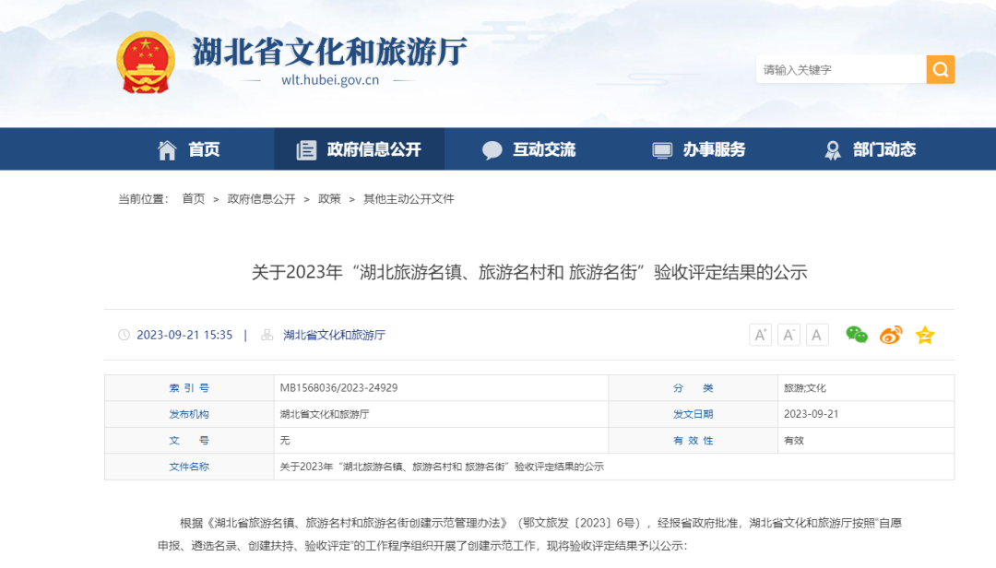Go to the 办事服务 navigation tab
This screenshot has width=996, height=568.
(x=699, y=149)
